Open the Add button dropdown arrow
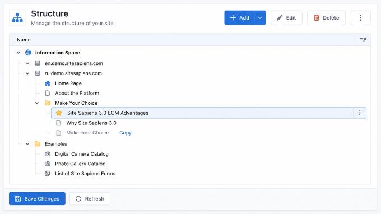Screen dimensions: 381x214 (260, 18)
